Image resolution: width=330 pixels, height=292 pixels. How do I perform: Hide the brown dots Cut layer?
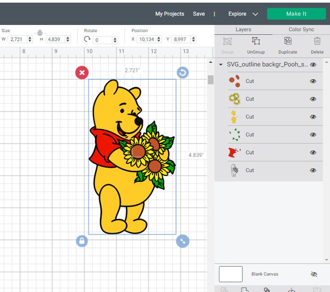tap(313, 81)
